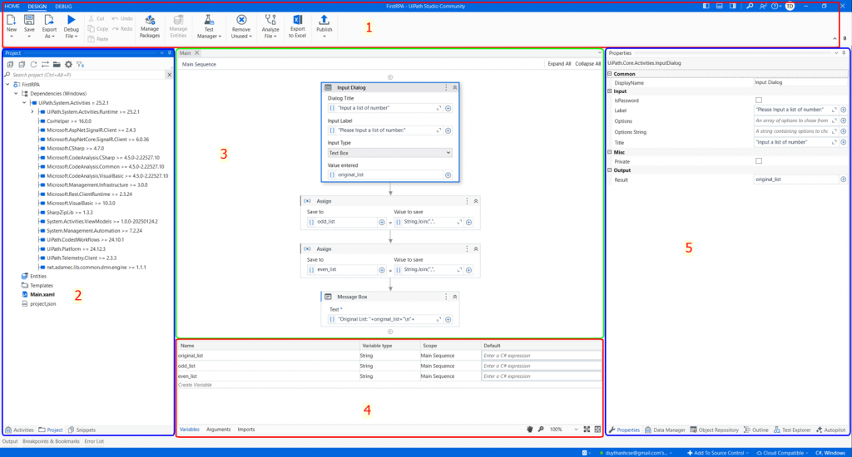Click Collapse All icon in Project panel
The width and height of the screenshot is (852, 457).
[x=22, y=64]
